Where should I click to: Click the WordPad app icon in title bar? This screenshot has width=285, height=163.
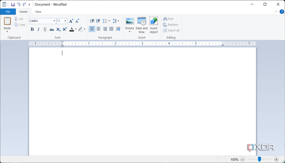(4, 4)
